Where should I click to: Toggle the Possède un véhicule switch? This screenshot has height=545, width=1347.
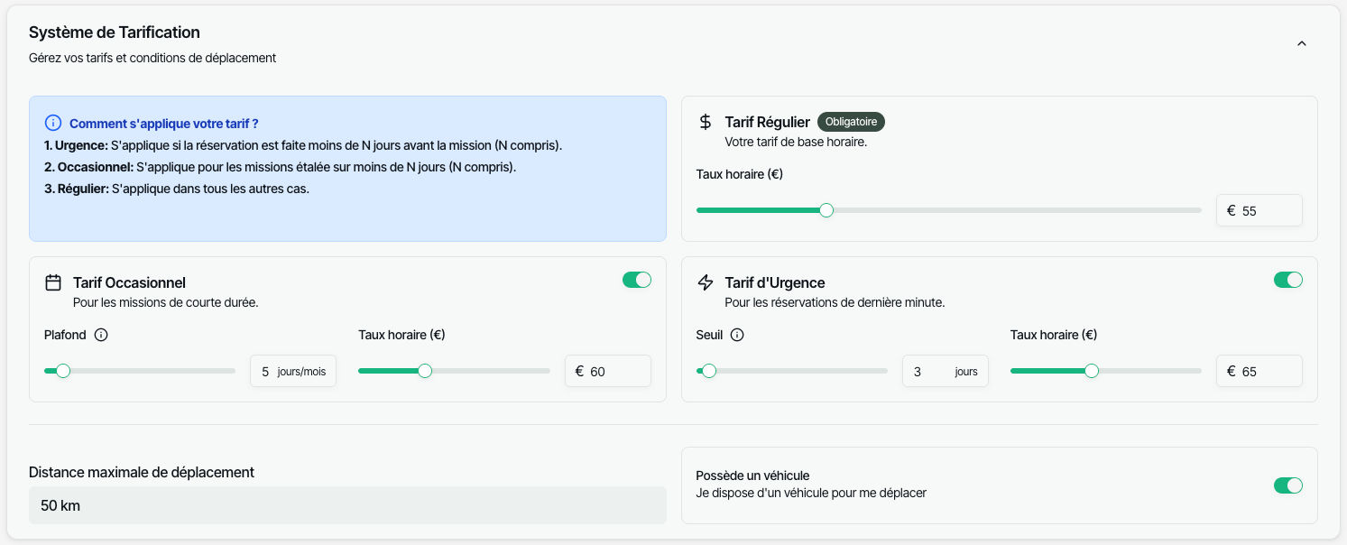(1287, 485)
